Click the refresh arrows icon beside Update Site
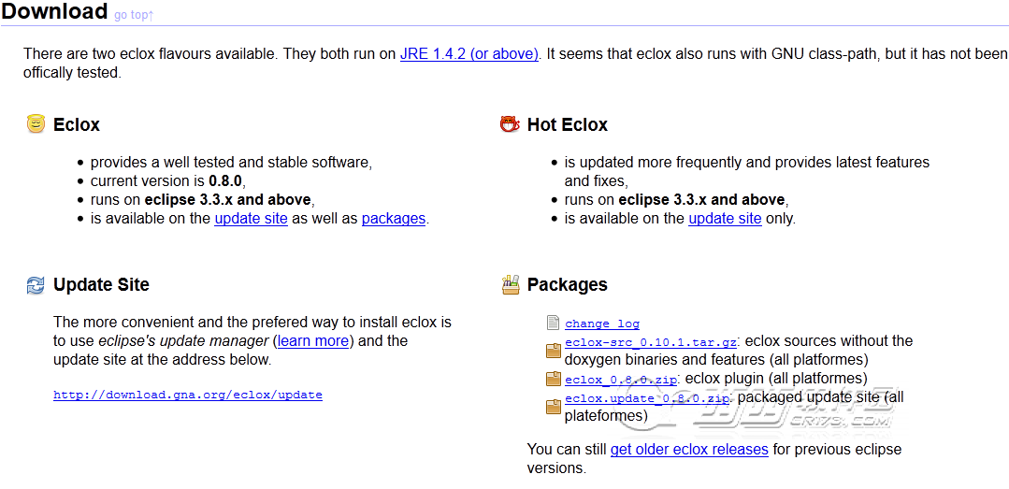1009x489 pixels. pos(36,285)
